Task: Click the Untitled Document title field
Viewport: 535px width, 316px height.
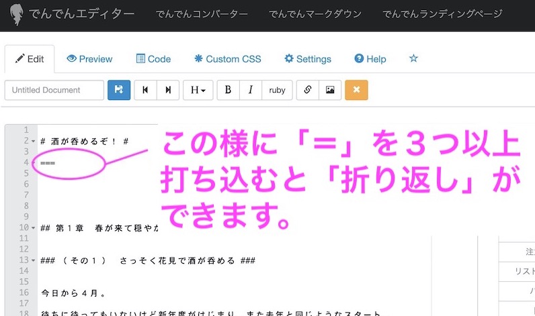Action: [x=54, y=90]
